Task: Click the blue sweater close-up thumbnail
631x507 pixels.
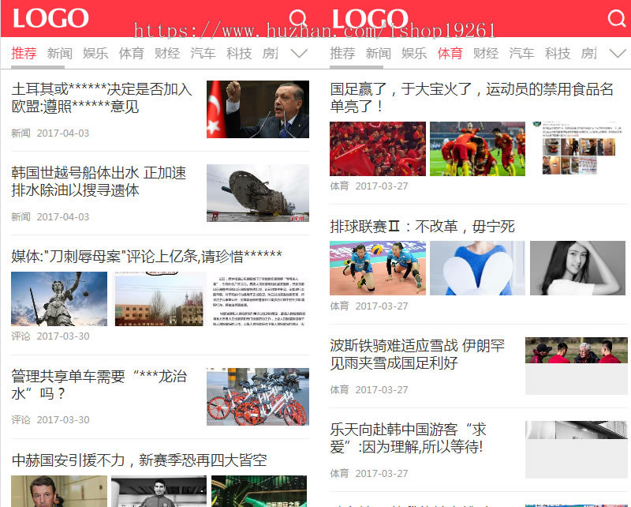Action: click(478, 268)
